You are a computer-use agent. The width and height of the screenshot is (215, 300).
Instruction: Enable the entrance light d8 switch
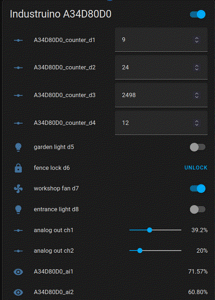(197, 209)
